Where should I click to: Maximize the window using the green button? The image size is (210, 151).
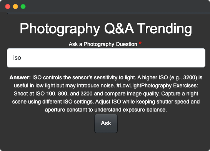pos(23,7)
